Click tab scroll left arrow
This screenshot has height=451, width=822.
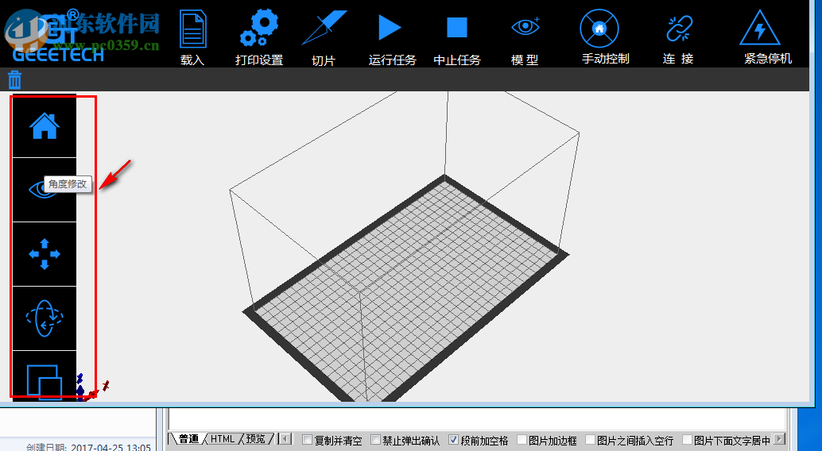285,439
